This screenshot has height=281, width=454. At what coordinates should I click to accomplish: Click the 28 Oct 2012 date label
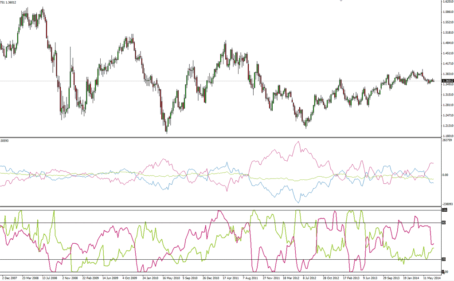331,278
